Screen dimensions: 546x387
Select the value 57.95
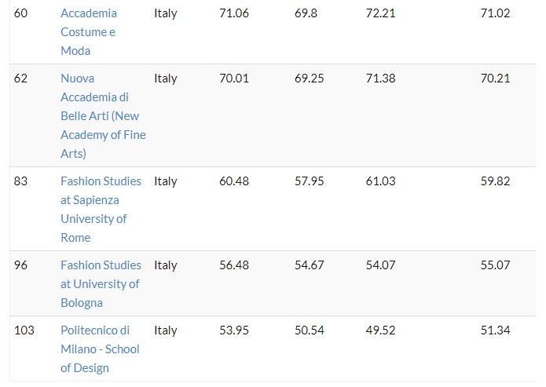pos(310,181)
